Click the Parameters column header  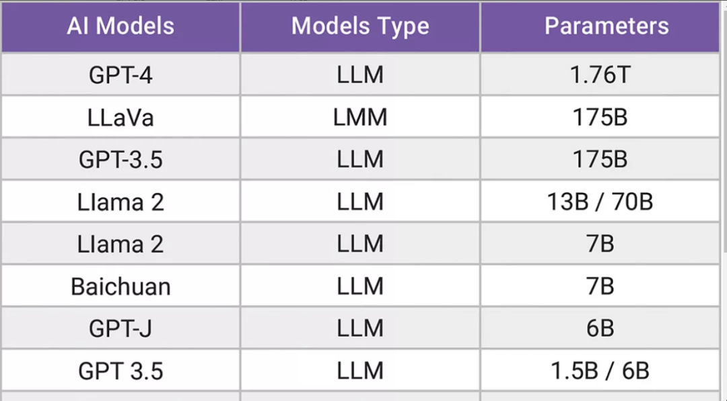tap(600, 26)
